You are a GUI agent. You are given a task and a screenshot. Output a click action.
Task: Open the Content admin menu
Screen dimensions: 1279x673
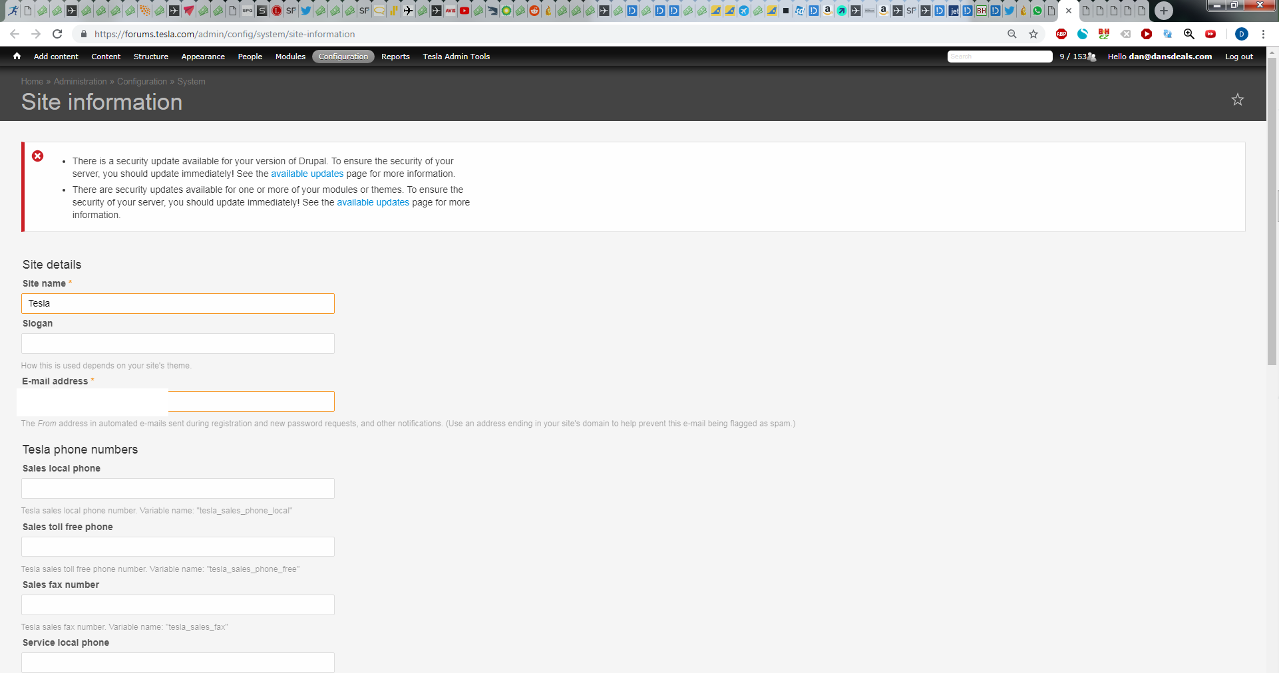106,57
